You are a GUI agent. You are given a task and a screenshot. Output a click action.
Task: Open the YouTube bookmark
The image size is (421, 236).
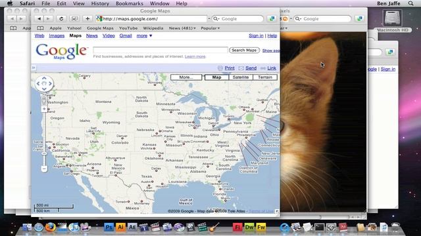point(128,28)
